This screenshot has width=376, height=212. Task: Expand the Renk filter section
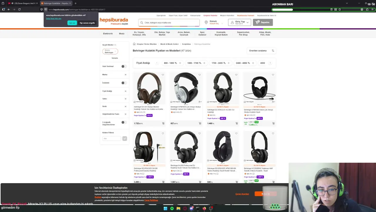point(115,106)
